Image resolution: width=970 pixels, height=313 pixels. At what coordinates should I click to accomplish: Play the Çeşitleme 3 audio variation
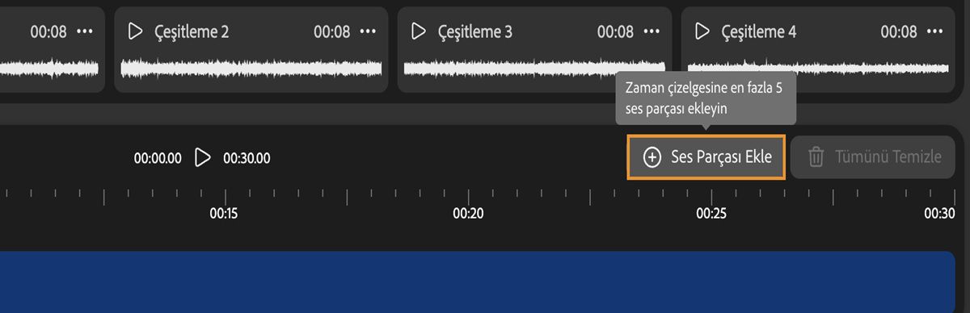click(419, 31)
